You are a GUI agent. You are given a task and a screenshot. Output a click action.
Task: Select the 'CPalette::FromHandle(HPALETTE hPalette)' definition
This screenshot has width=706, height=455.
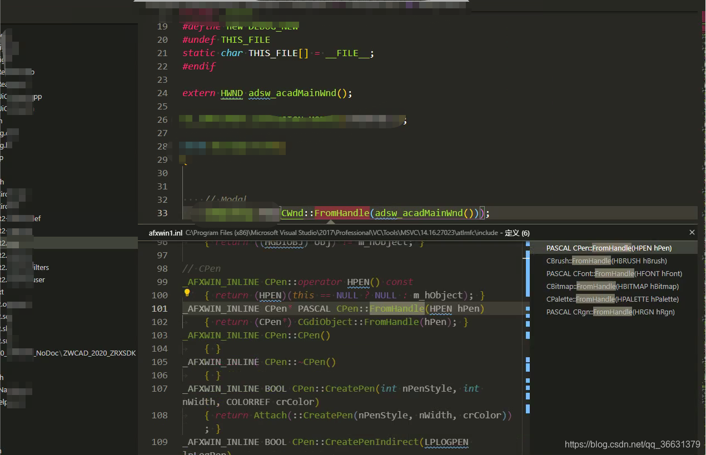[613, 299]
